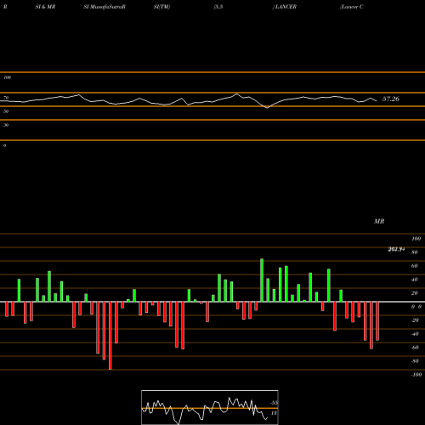Click the ') LANCER' symbol label
The height and width of the screenshot is (425, 425).
(284, 7)
